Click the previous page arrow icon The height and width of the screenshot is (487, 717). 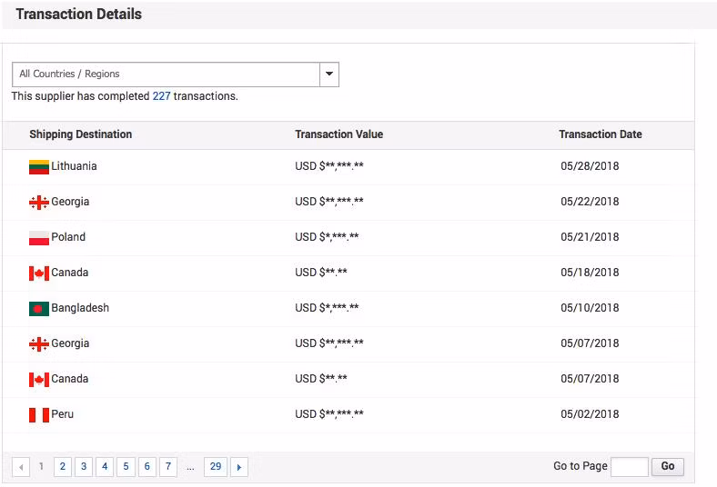pos(21,467)
